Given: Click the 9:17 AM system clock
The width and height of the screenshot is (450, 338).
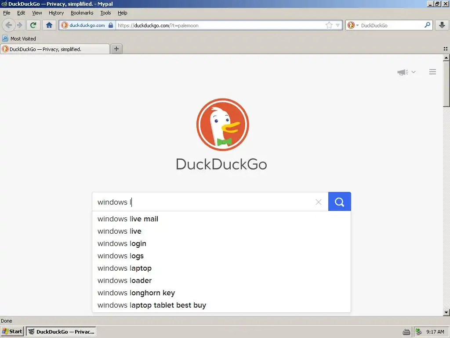Looking at the screenshot, I should [x=435, y=332].
